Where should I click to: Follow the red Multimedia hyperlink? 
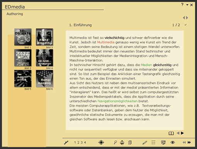tap(106, 42)
